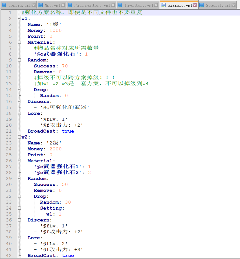Image resolution: width=240 pixels, height=259 pixels.
Task: Place cursor on Success value 70
Action: pyautogui.click(x=65, y=66)
